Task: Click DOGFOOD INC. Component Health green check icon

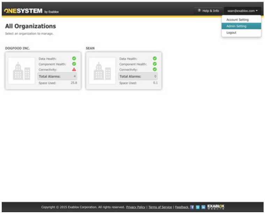Action: point(74,64)
